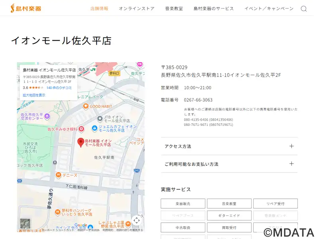Click the JTB Aeon Mall map marker
Viewport: 319px width, 239px height.
coord(100,118)
